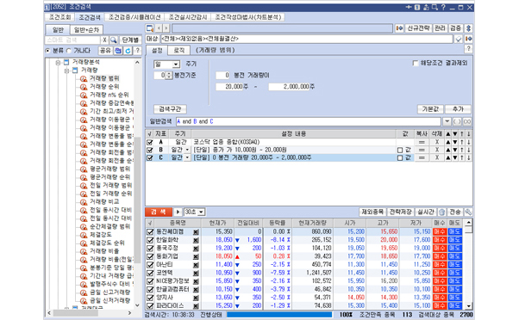Click 매수 button for 동진쎄미켐
The height and width of the screenshot is (320, 519).
click(x=440, y=231)
